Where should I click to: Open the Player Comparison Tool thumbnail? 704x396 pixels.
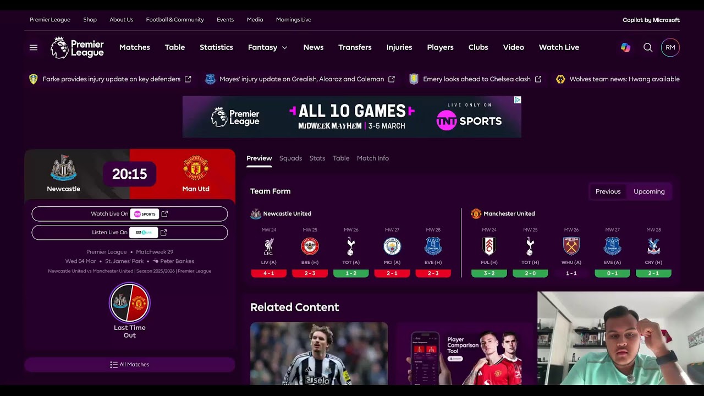(x=466, y=354)
